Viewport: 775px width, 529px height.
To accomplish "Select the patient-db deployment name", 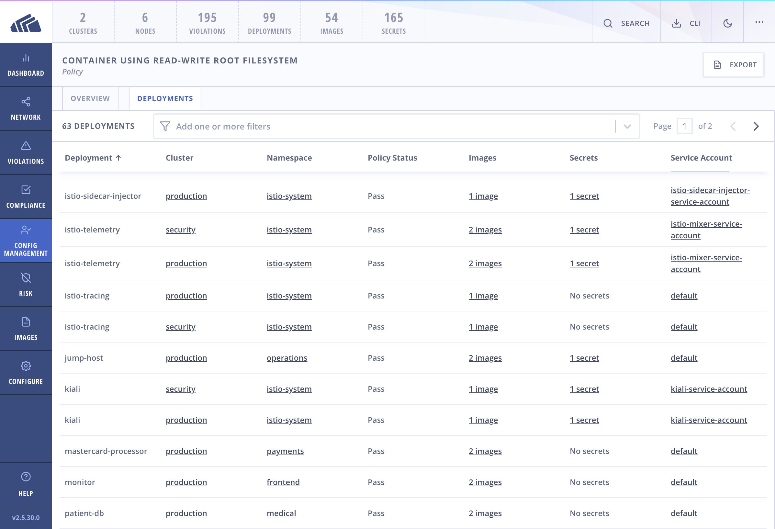I will (x=84, y=513).
